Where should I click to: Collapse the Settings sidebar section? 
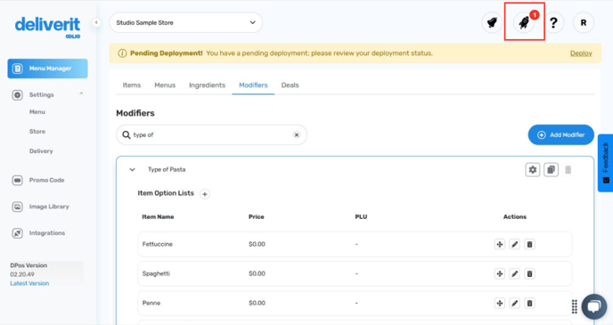click(81, 93)
